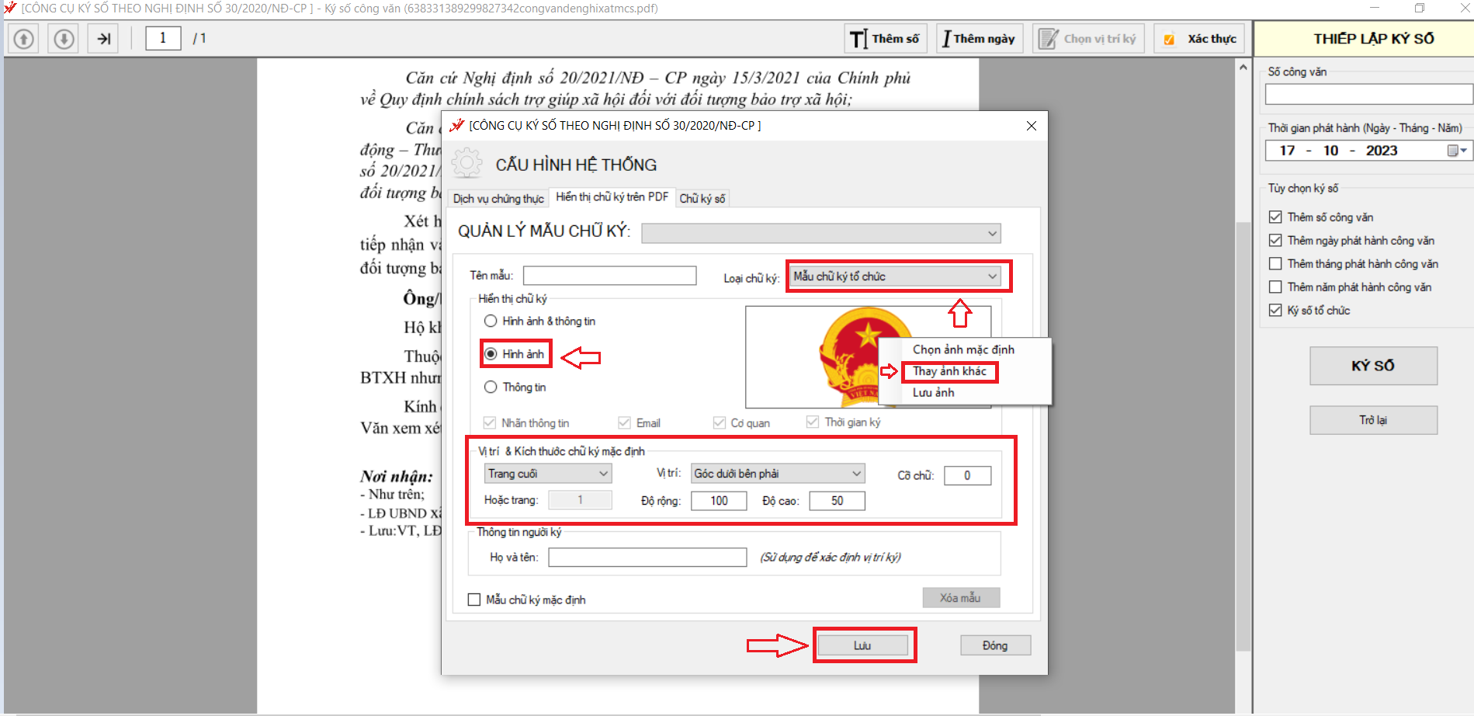Click the previous page up-arrow icon
The width and height of the screenshot is (1474, 716).
coord(24,39)
